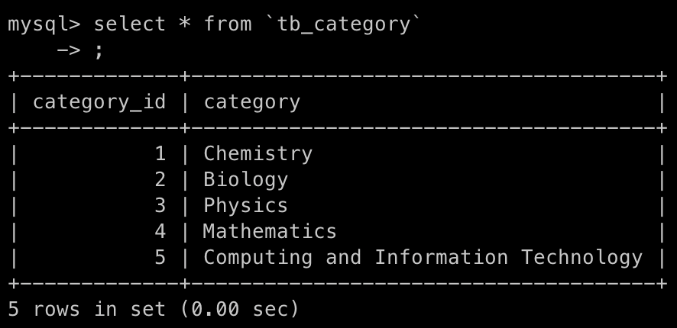Click the -> continuation prompt
The height and width of the screenshot is (328, 677).
coord(69,50)
